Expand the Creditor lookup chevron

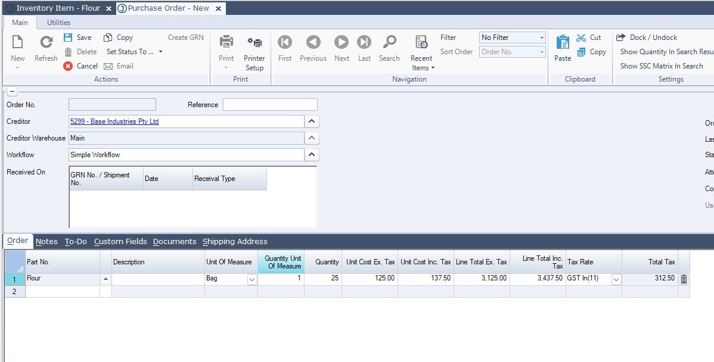tap(312, 121)
